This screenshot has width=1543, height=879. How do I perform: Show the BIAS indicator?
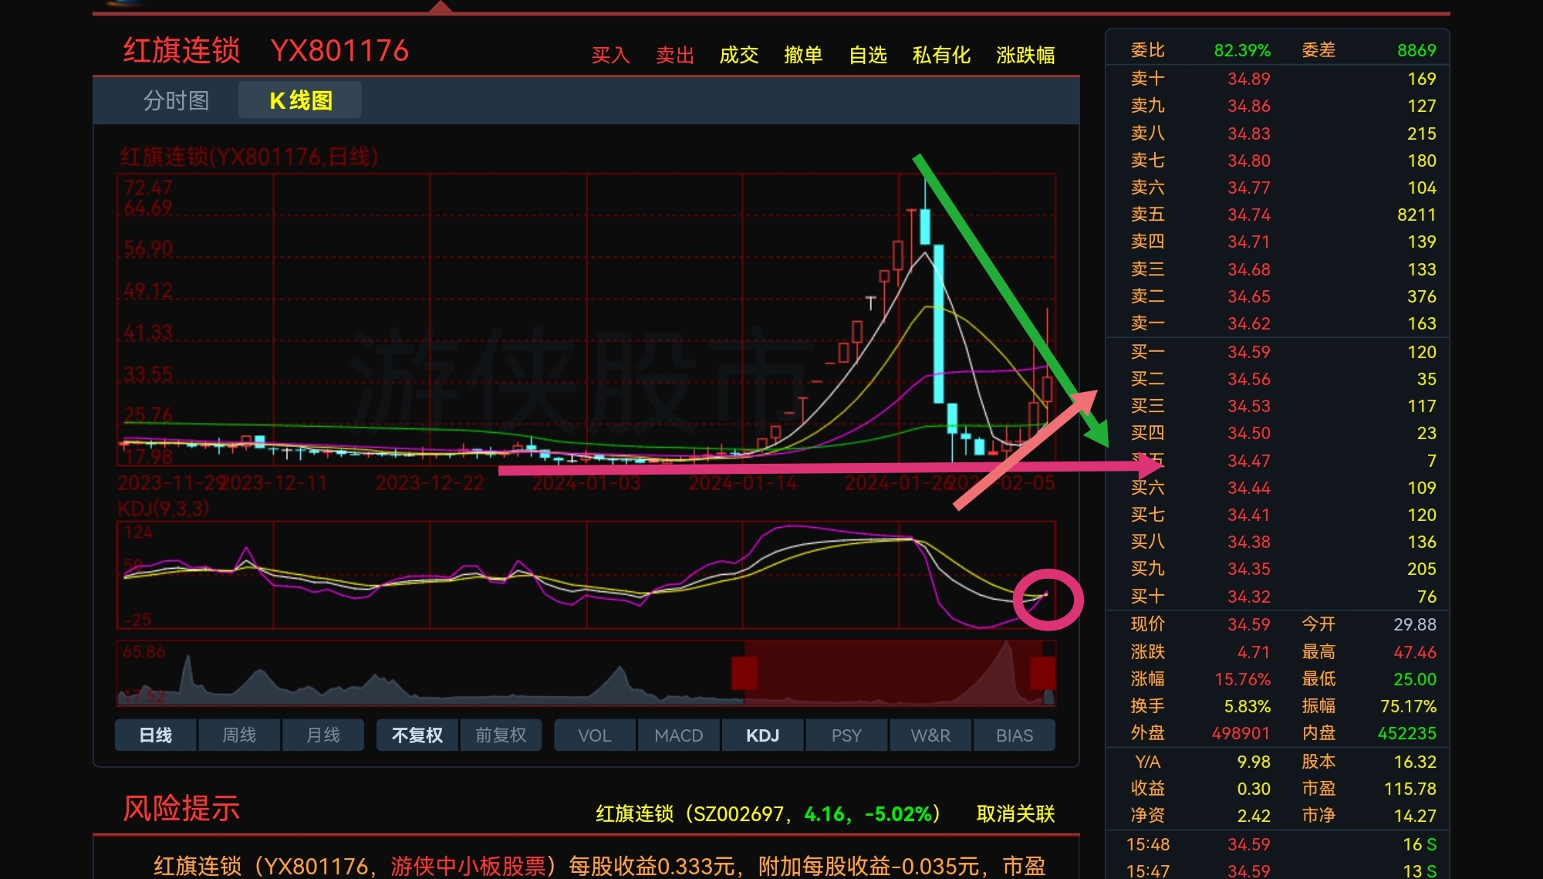tap(1015, 735)
